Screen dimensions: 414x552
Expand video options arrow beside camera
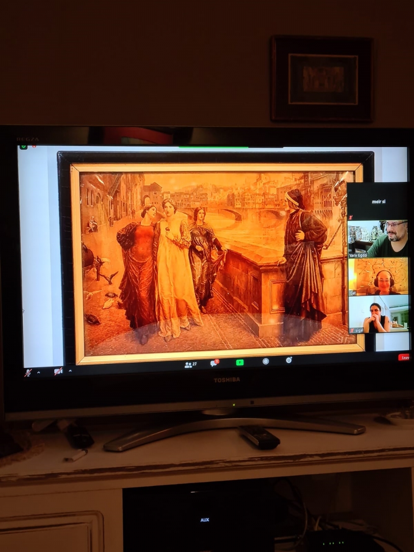tap(70, 371)
